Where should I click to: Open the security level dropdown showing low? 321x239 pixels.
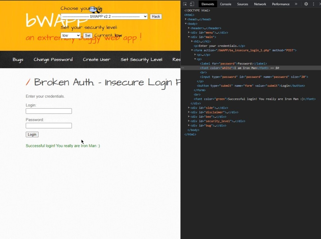coord(71,36)
